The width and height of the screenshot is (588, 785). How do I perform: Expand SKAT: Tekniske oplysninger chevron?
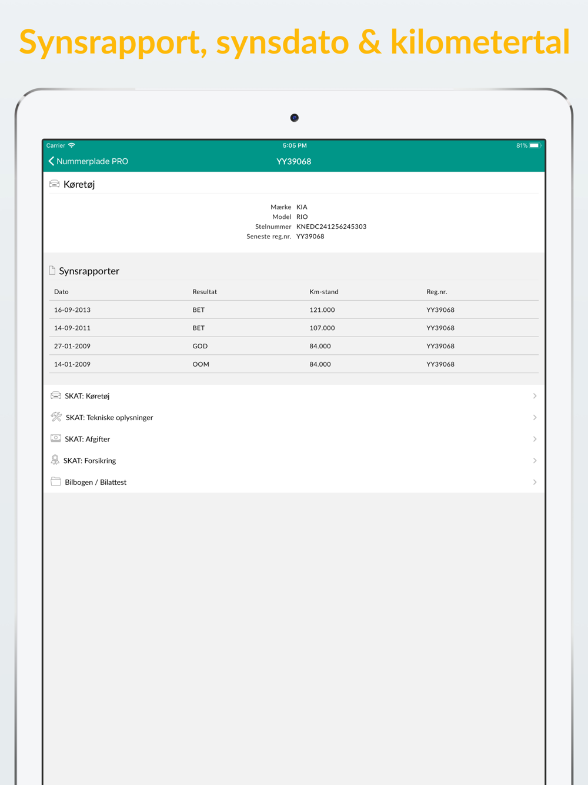pos(534,417)
